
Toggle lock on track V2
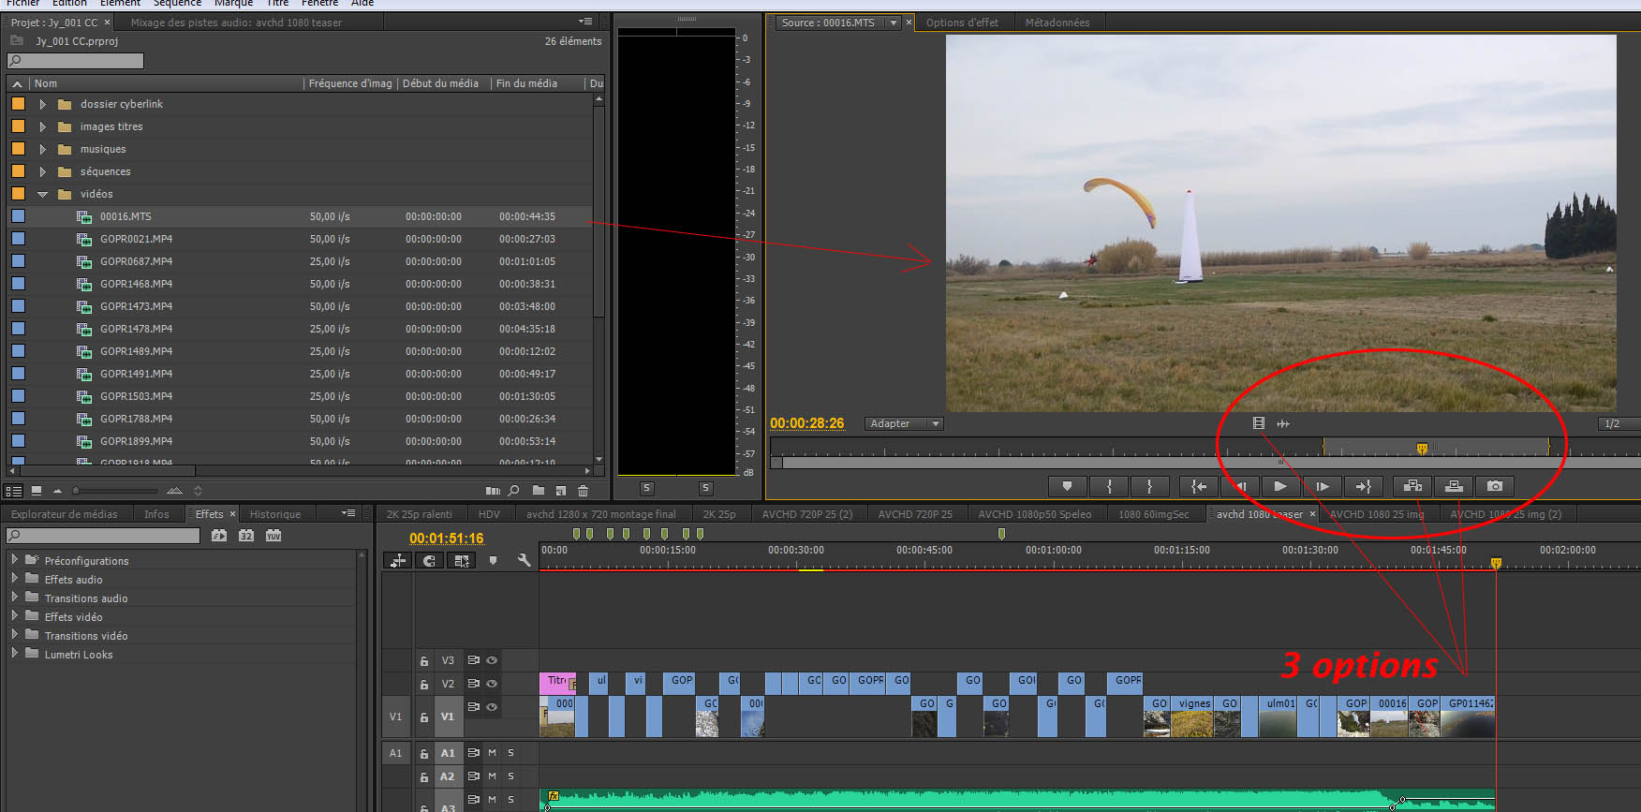click(424, 685)
